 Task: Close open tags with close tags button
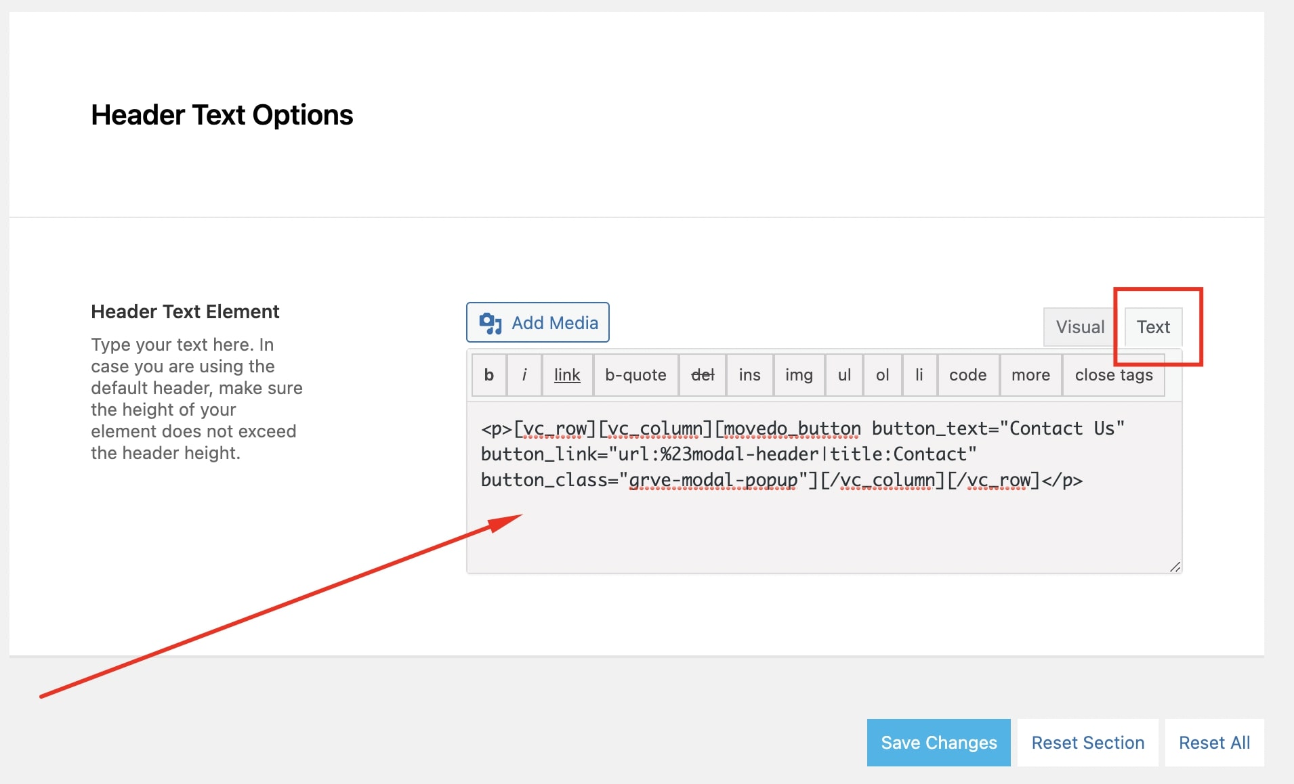(x=1113, y=374)
